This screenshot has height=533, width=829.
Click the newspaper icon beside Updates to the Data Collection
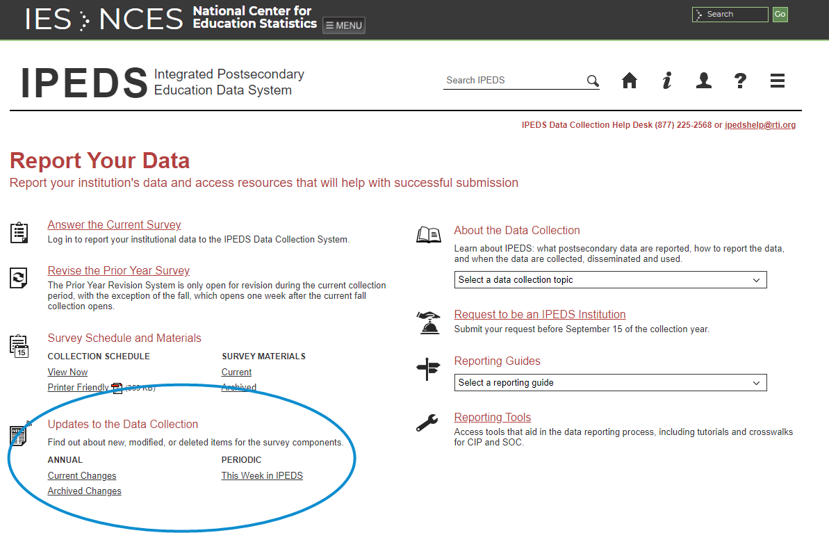pos(19,434)
